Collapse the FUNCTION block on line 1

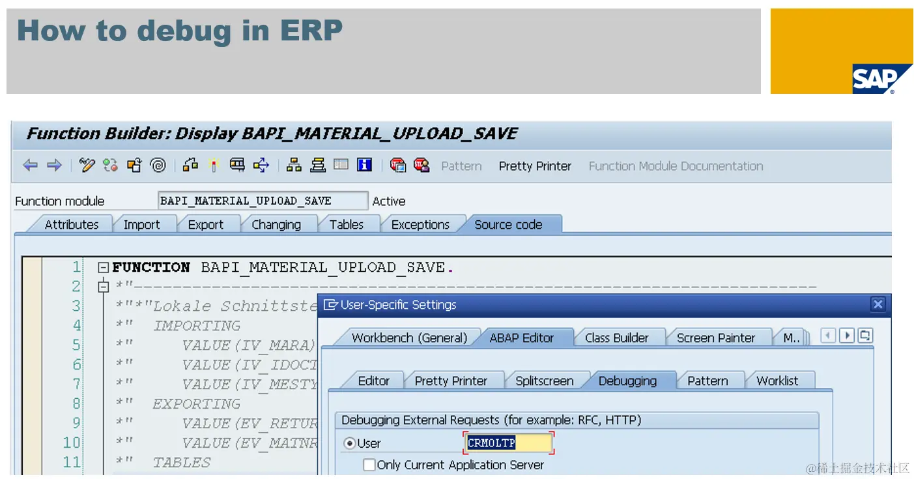coord(102,267)
